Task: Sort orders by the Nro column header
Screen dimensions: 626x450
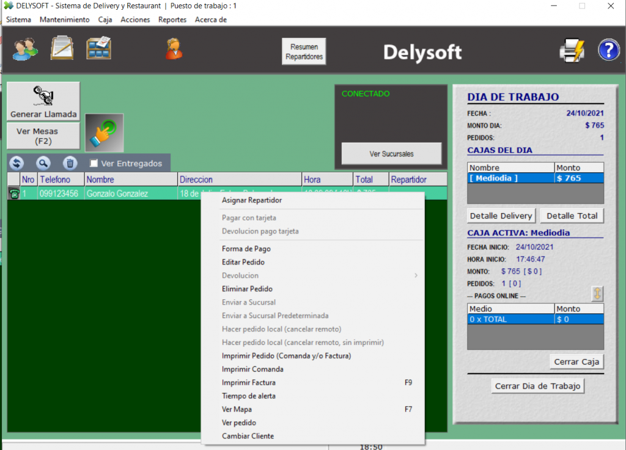Action: pyautogui.click(x=28, y=180)
